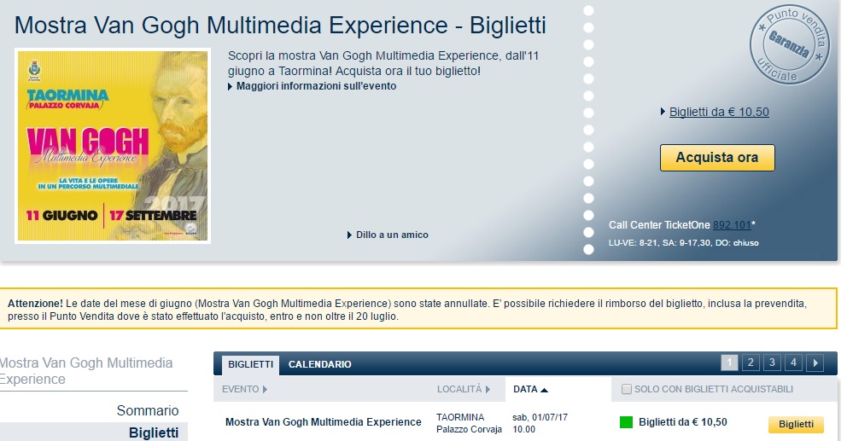
Task: Switch to the Calendario tab
Action: 319,364
